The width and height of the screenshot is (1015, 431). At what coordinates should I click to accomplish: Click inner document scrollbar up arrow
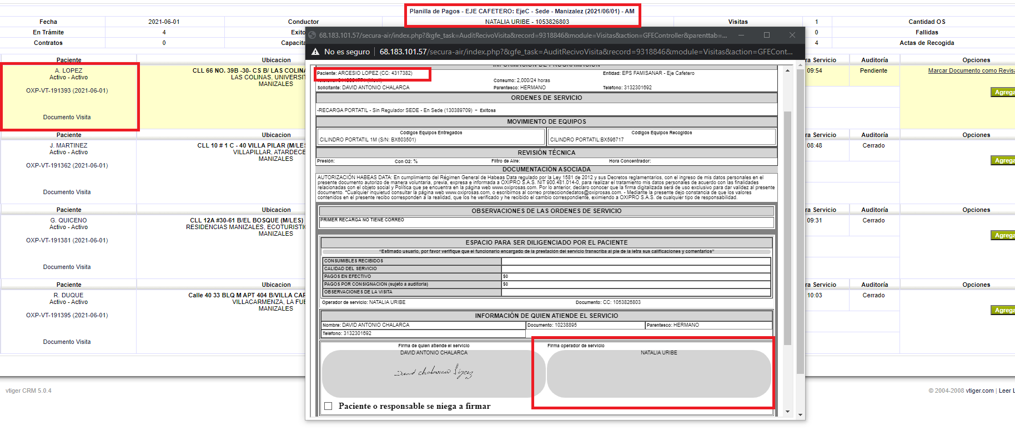click(787, 71)
